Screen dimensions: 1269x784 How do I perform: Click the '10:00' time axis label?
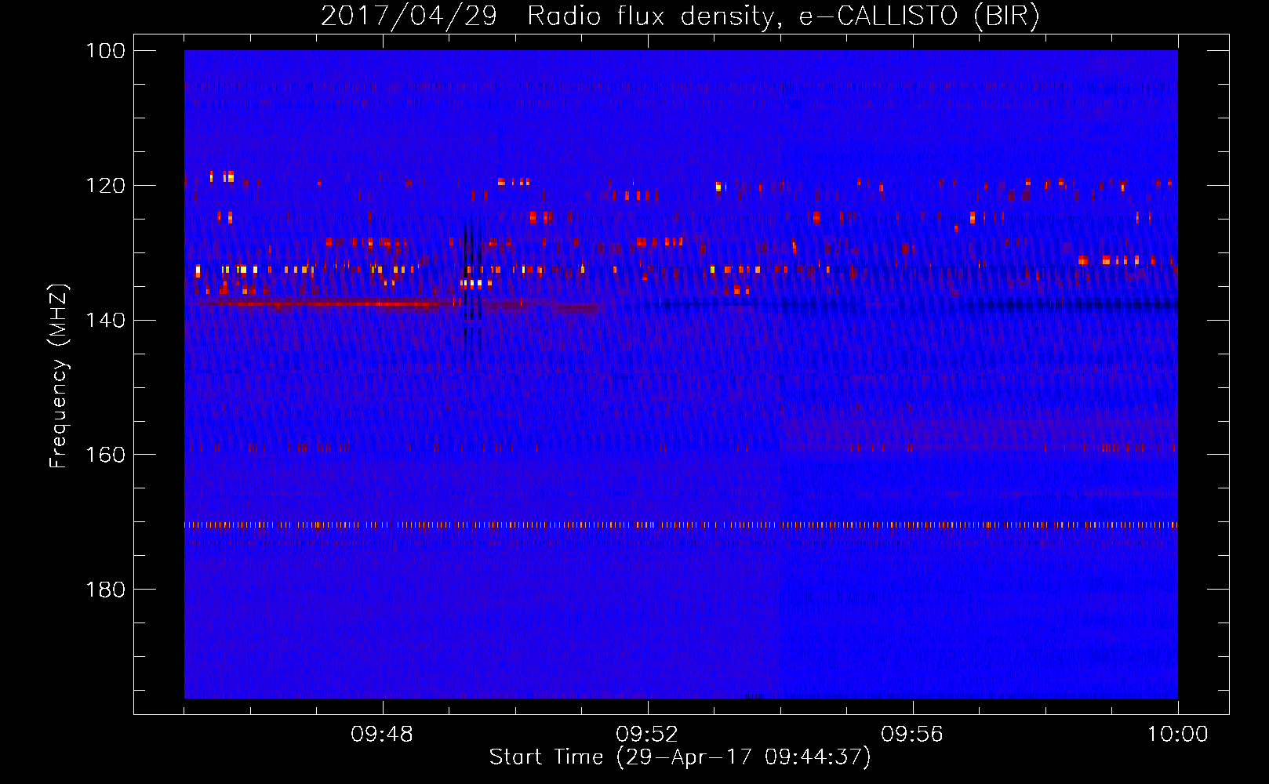[1177, 735]
